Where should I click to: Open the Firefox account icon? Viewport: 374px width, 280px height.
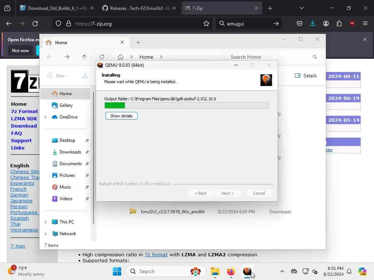click(326, 23)
